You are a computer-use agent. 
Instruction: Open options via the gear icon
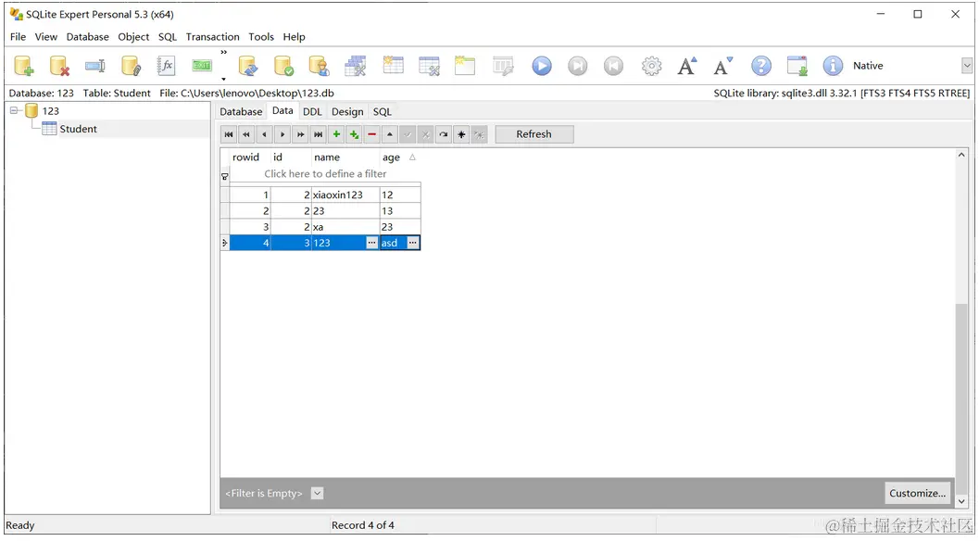(x=651, y=66)
